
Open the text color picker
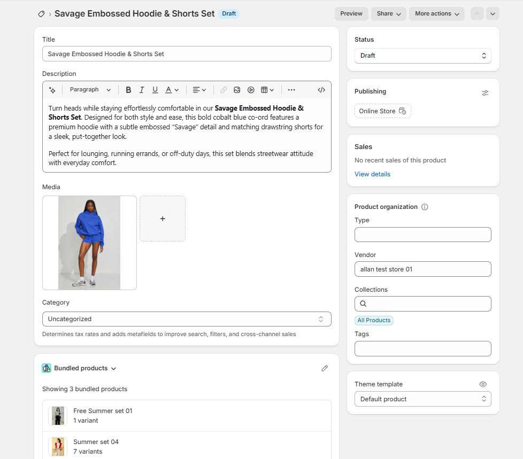[x=172, y=90]
